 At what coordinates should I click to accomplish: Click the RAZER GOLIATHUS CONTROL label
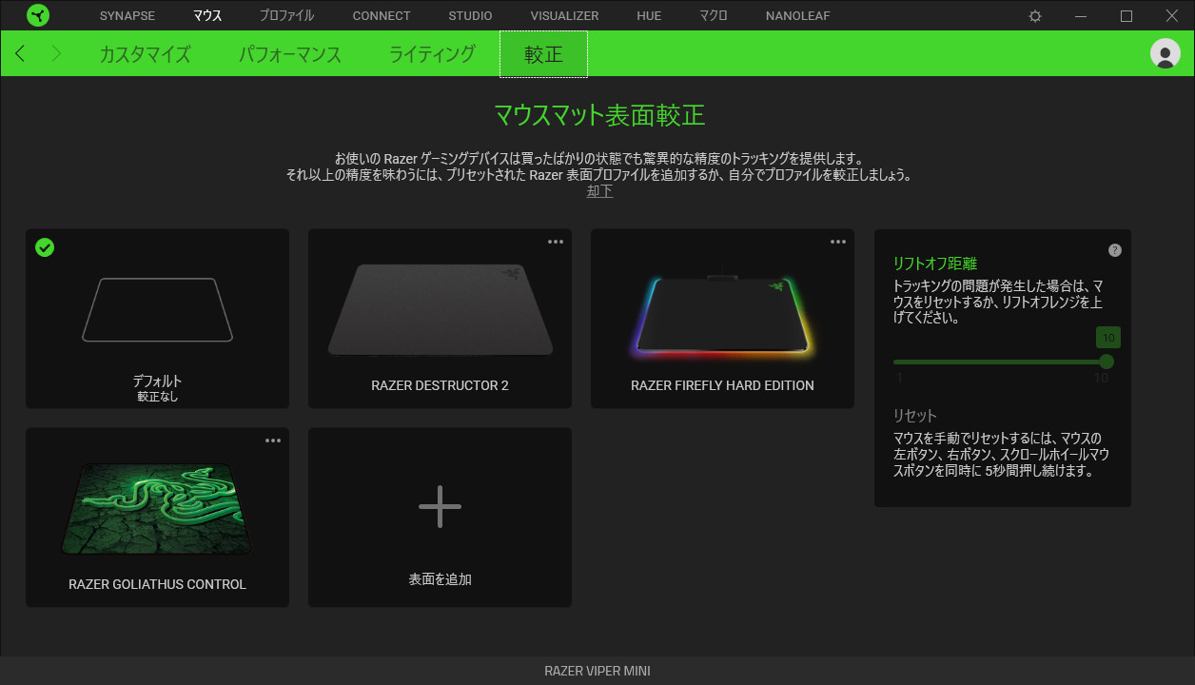157,584
